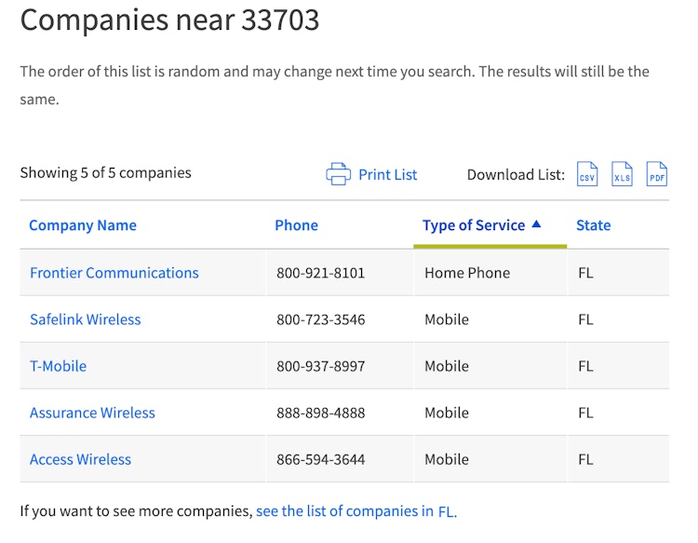Sort by Company Name column
The image size is (698, 543).
click(x=83, y=225)
